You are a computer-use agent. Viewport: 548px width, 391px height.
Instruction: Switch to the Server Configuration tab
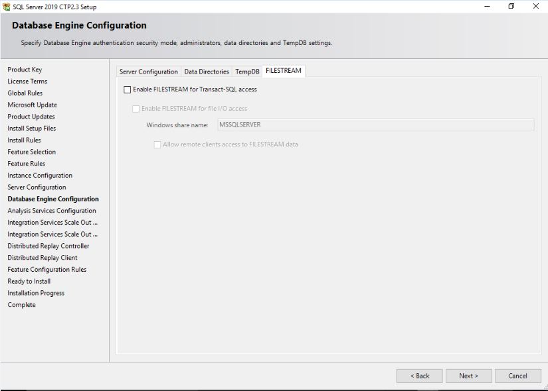coord(149,72)
